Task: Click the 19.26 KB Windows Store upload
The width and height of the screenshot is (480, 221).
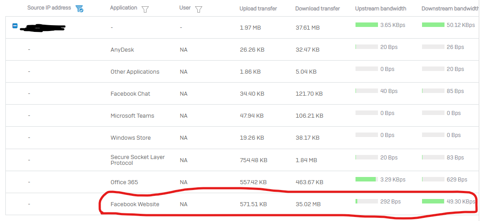Action: pos(252,138)
